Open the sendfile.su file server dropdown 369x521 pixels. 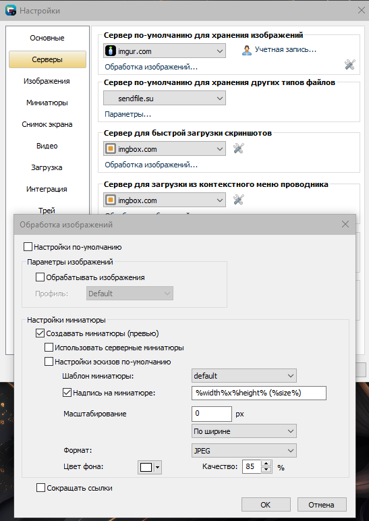click(x=165, y=99)
